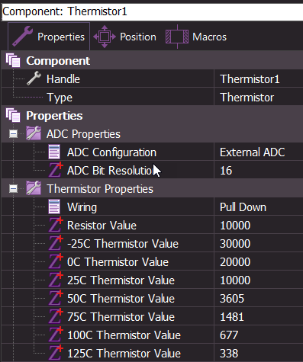Click the Z icon beside Resistor Value
This screenshot has width=303, height=362.
coord(56,225)
